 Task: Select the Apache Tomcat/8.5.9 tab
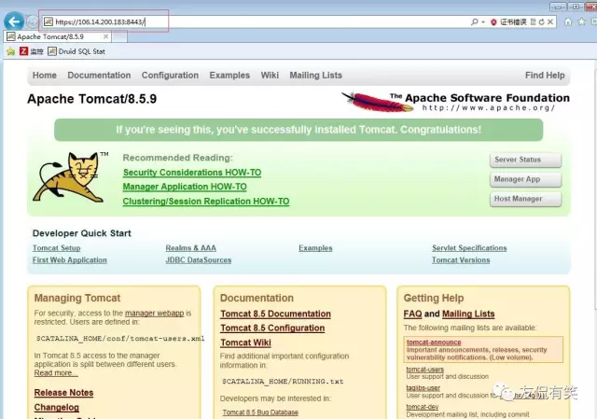(x=57, y=37)
